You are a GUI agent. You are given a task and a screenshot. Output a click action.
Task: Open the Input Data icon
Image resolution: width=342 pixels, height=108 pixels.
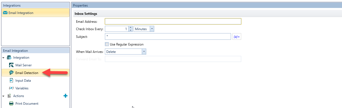pyautogui.click(x=11, y=81)
